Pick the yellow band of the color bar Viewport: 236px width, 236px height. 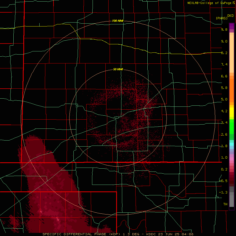(232, 112)
